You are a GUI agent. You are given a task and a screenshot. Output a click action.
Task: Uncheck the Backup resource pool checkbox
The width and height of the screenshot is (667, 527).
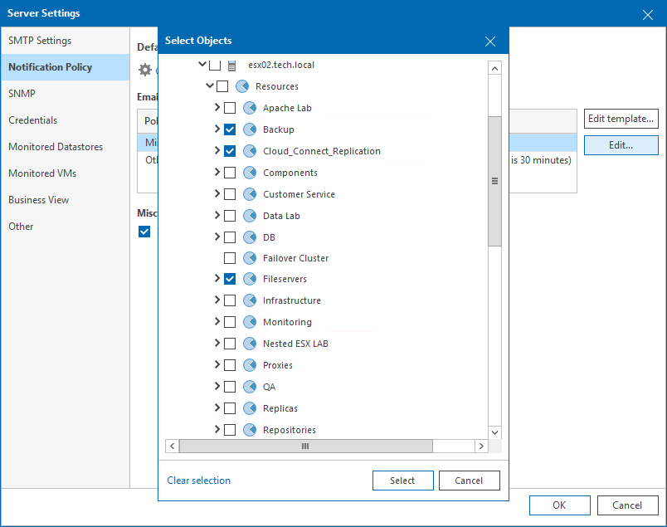(230, 129)
